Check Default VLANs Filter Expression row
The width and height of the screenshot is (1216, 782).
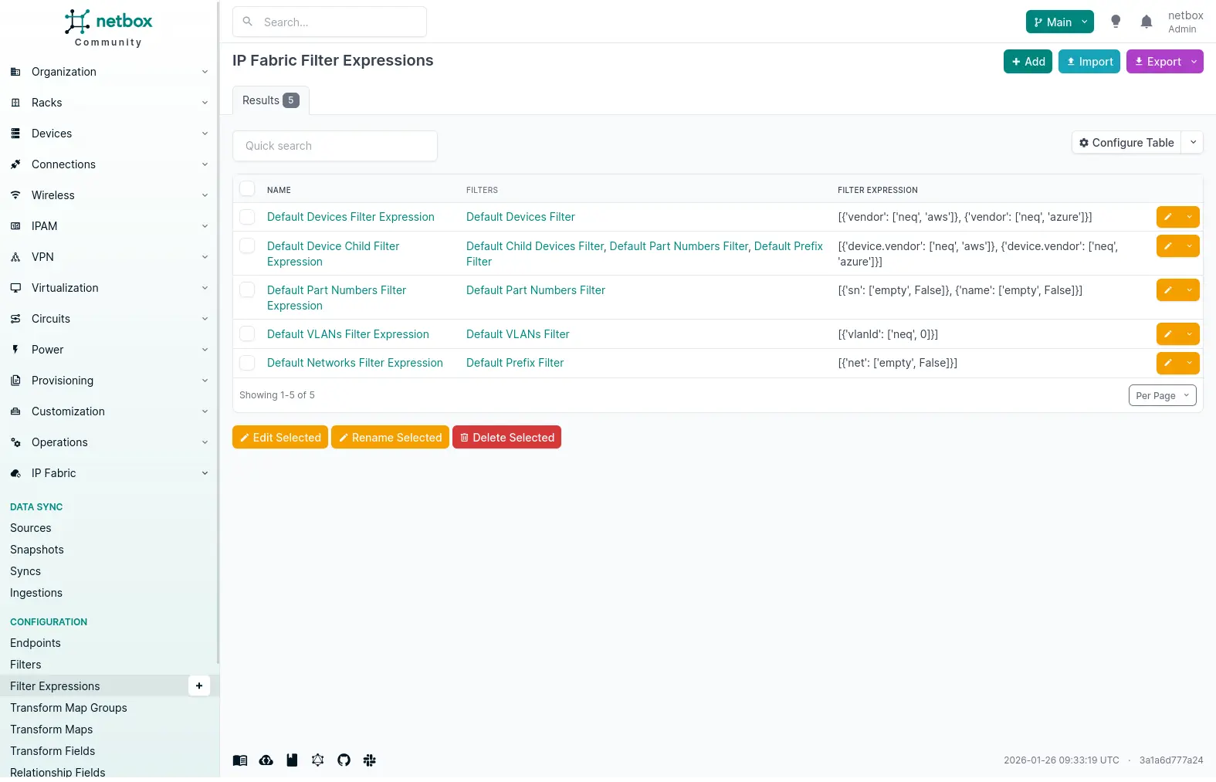click(x=247, y=334)
